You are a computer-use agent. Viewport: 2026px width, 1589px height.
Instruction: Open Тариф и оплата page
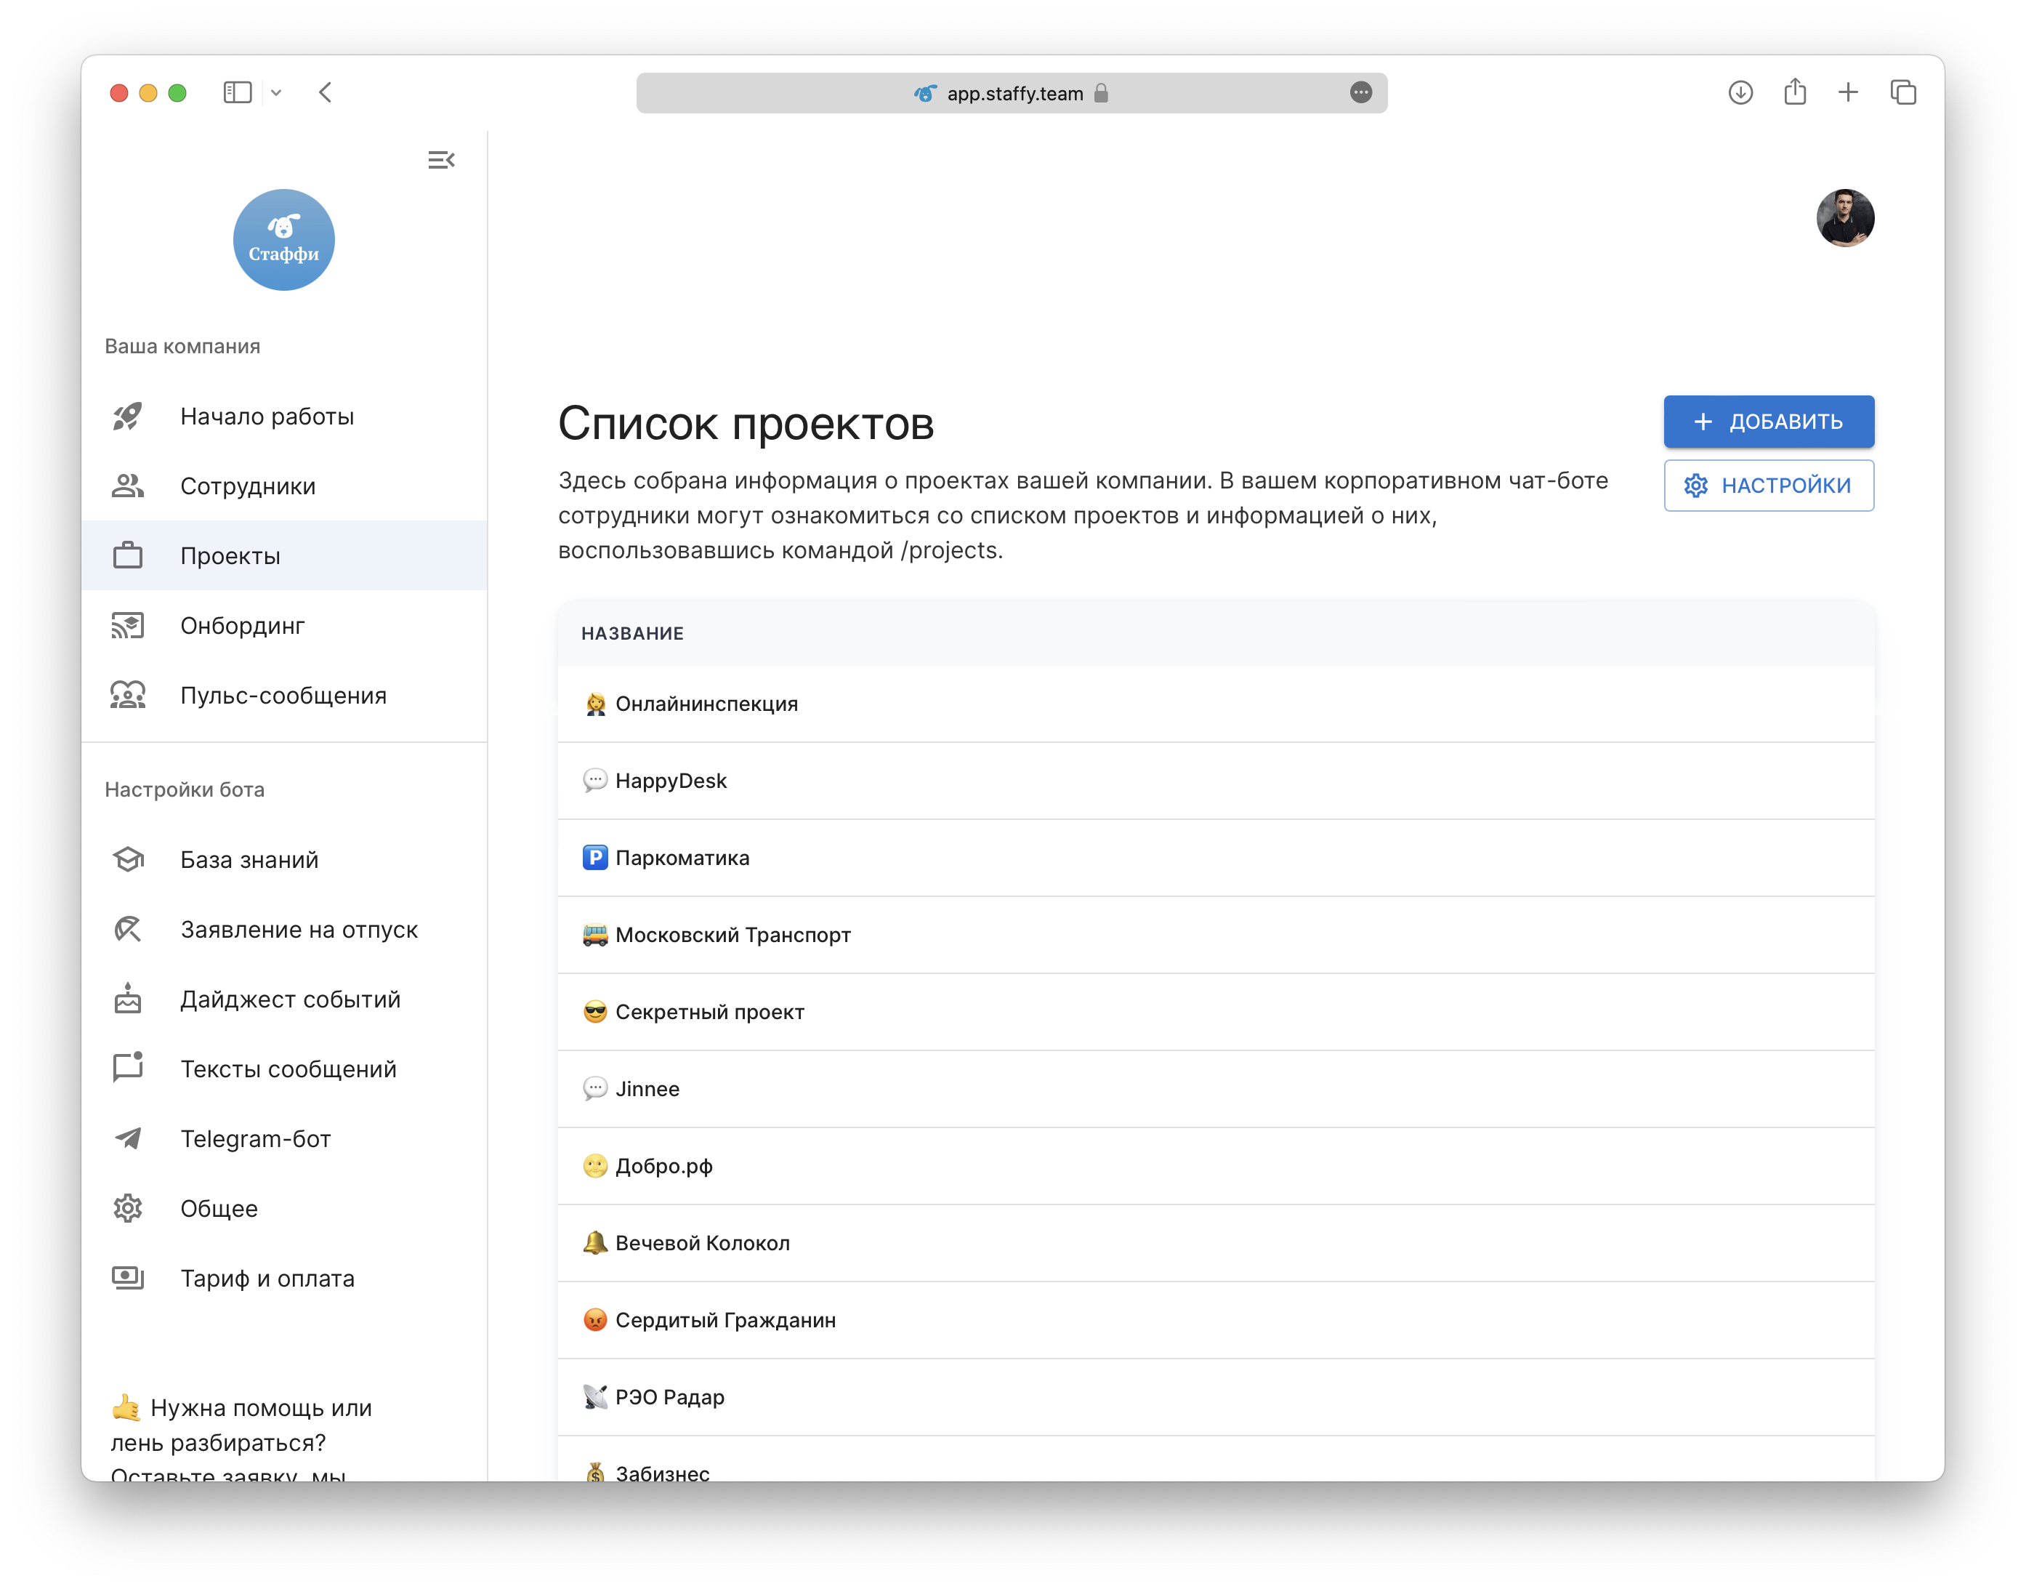(x=285, y=1277)
